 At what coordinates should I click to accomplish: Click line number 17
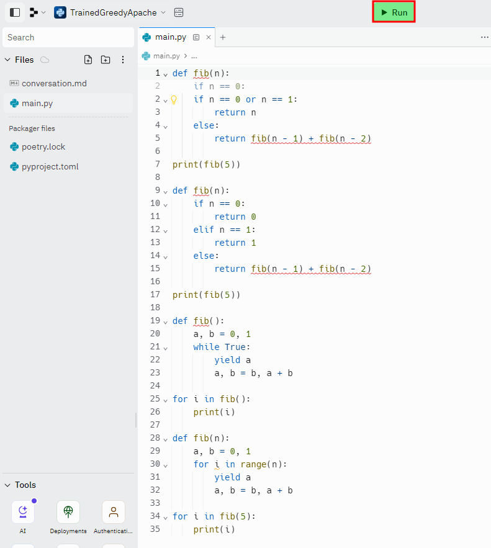pos(155,294)
